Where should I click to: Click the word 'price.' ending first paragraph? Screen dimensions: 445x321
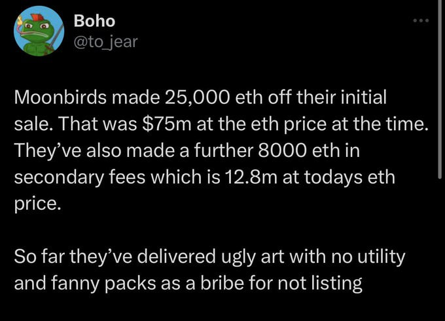pos(37,204)
